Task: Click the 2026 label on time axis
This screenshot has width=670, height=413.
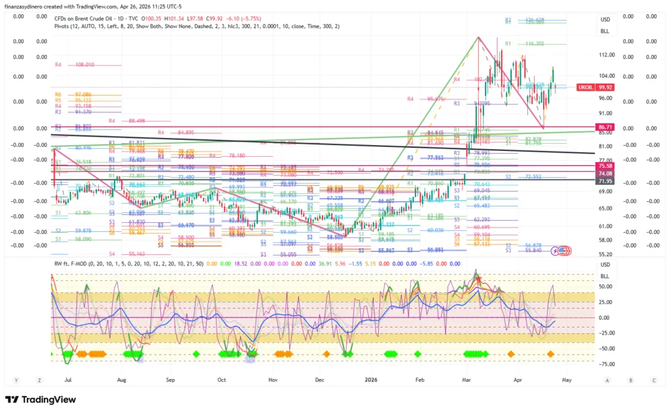Action: pos(371,379)
